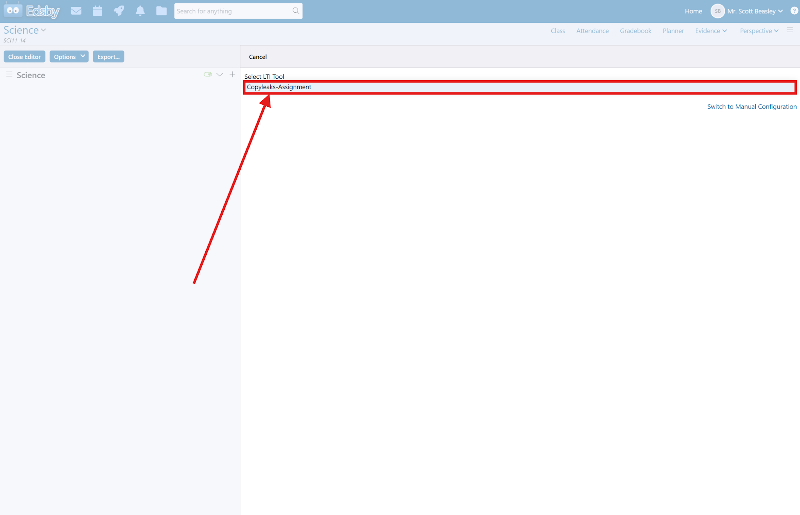Open the Gradebook tab
Viewport: 800px width, 515px height.
coord(635,31)
